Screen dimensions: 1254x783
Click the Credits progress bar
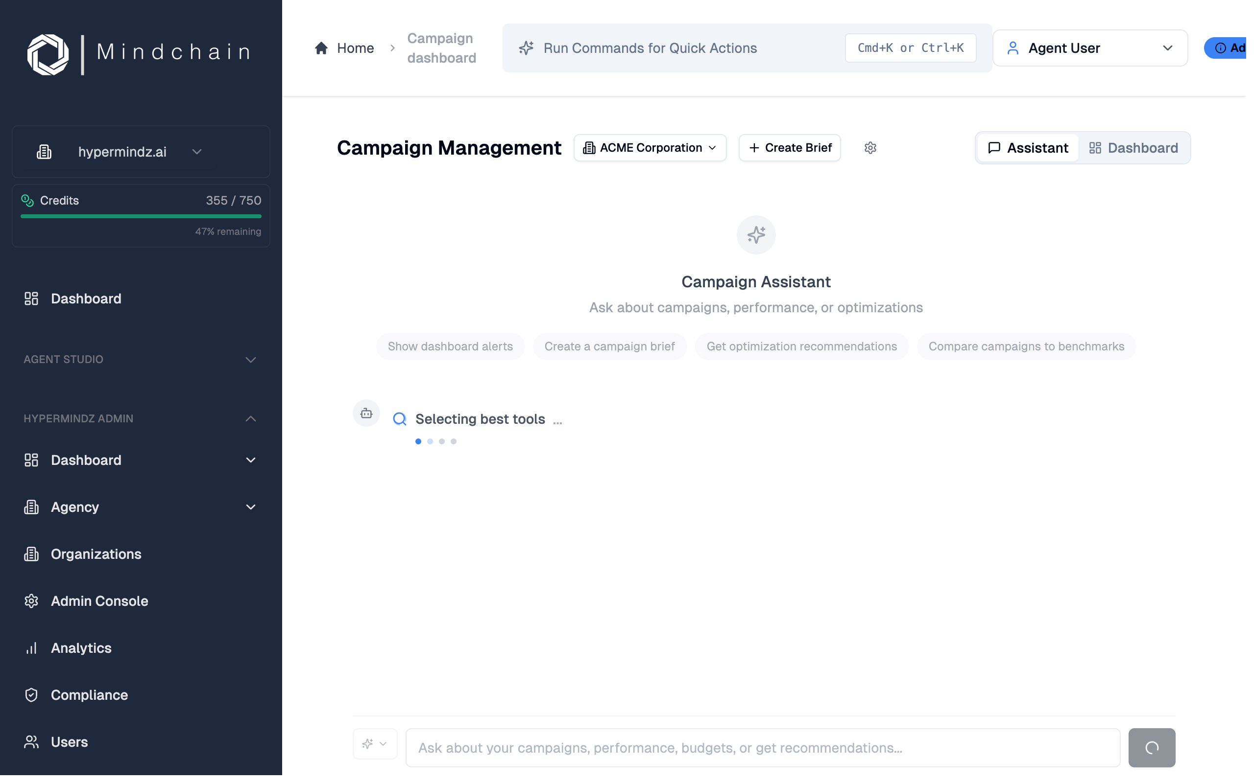pyautogui.click(x=141, y=216)
